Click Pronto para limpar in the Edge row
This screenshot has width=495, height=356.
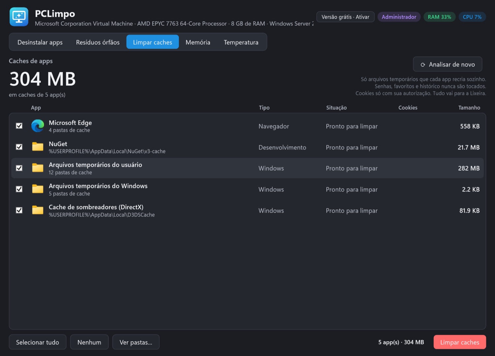click(351, 126)
